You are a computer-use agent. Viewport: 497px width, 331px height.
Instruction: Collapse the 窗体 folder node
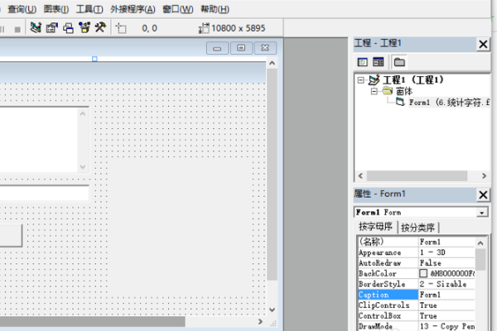(x=374, y=91)
